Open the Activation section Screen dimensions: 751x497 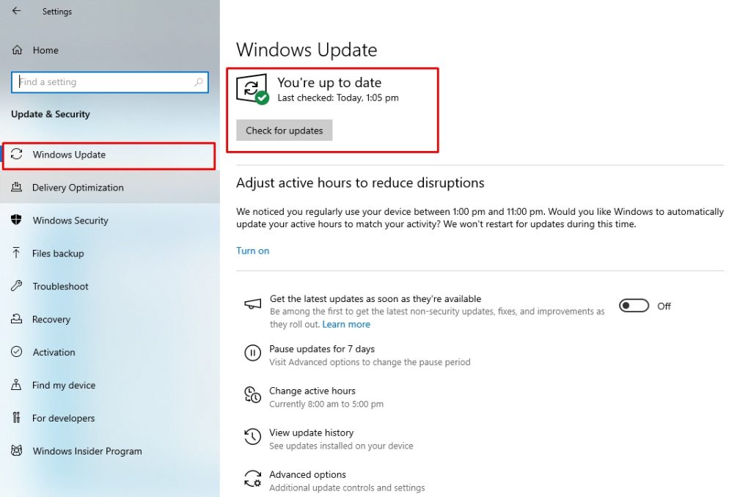click(x=110, y=352)
